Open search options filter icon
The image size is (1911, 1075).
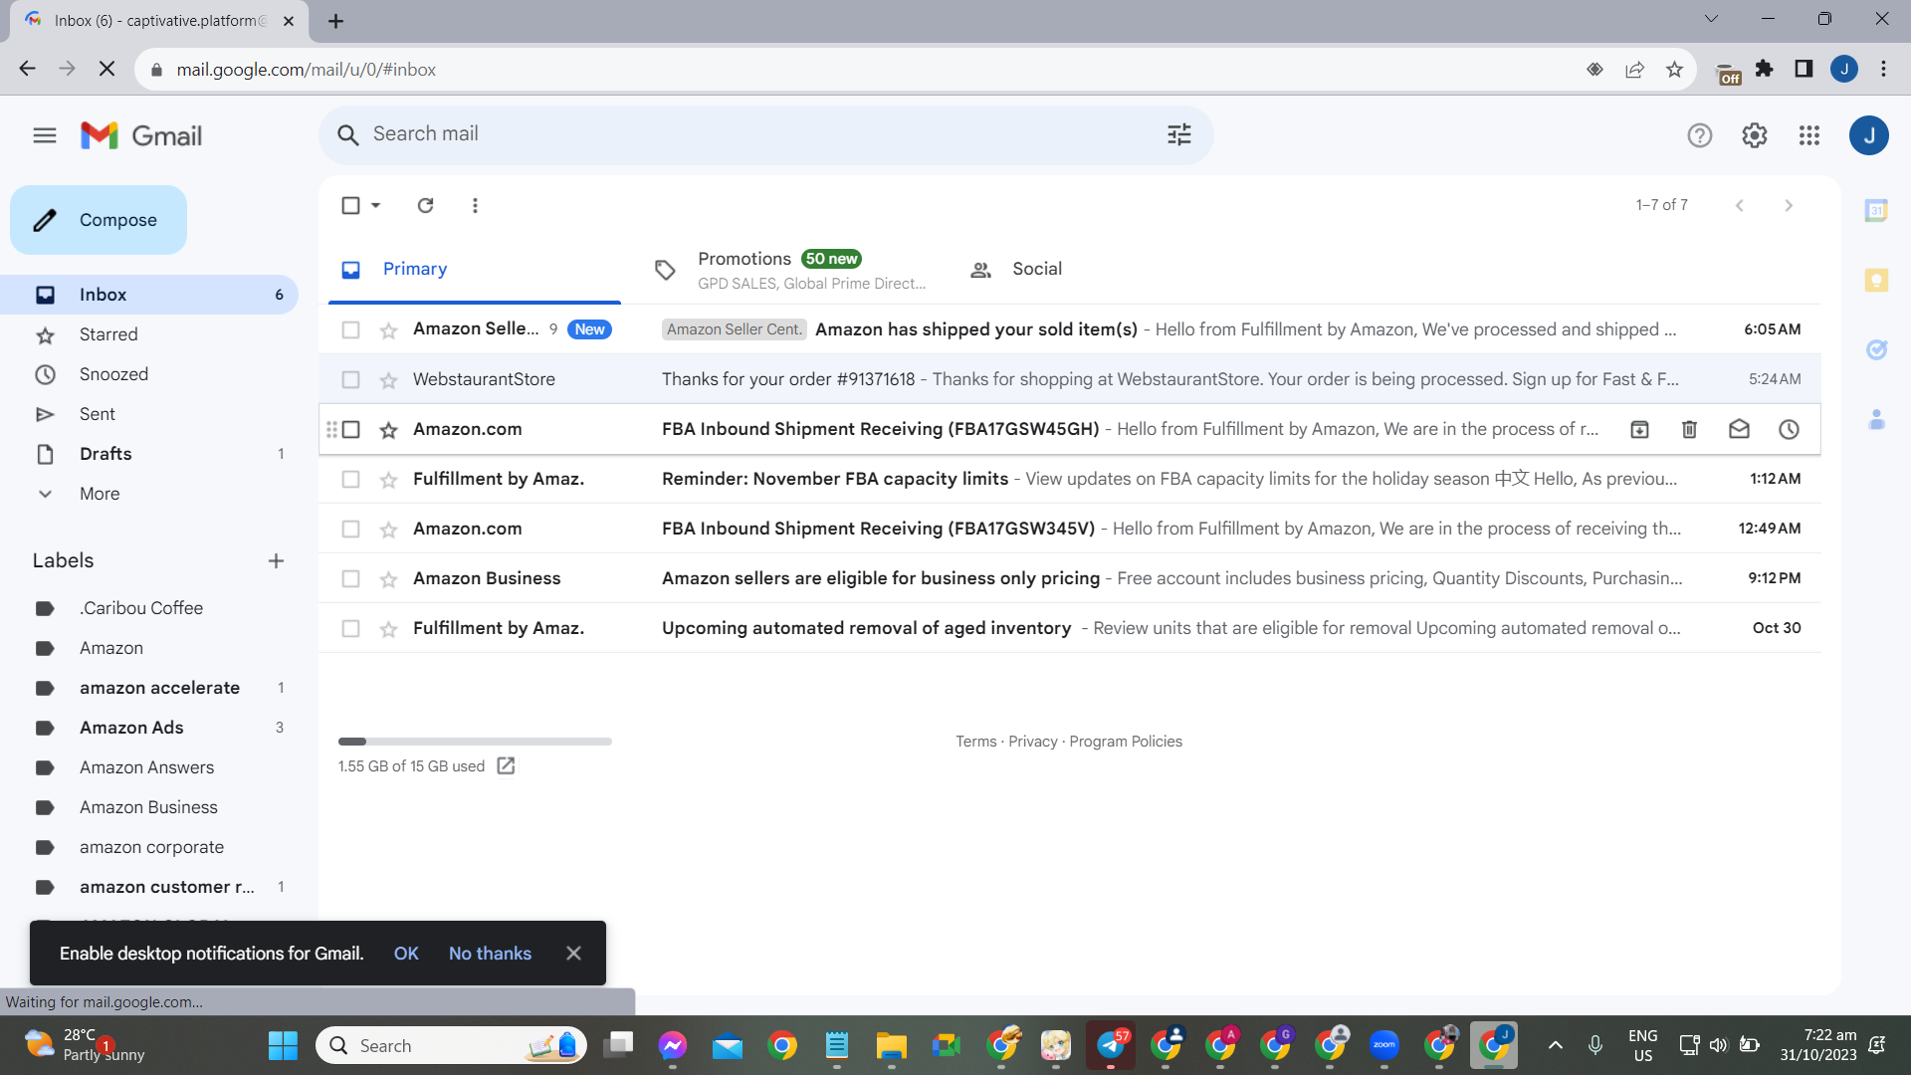[x=1179, y=134]
